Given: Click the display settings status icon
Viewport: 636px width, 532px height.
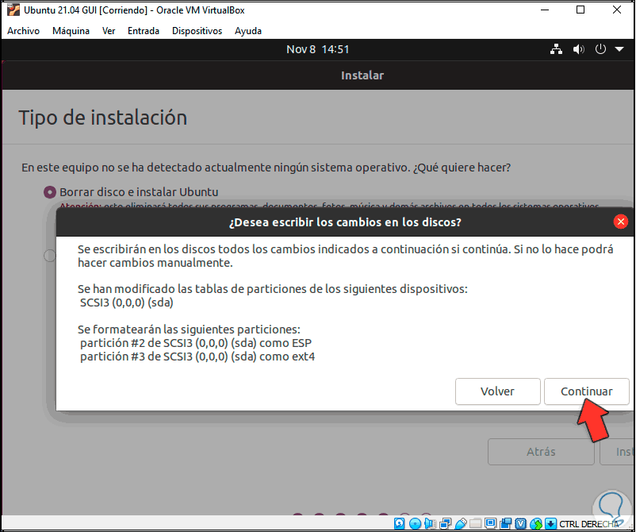Looking at the screenshot, I should tap(490, 523).
